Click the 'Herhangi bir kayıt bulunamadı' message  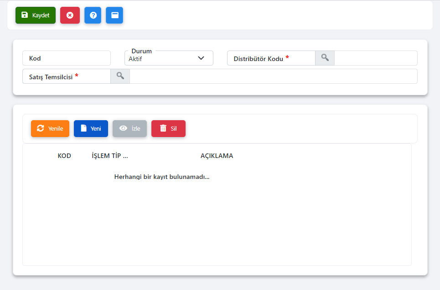[162, 177]
